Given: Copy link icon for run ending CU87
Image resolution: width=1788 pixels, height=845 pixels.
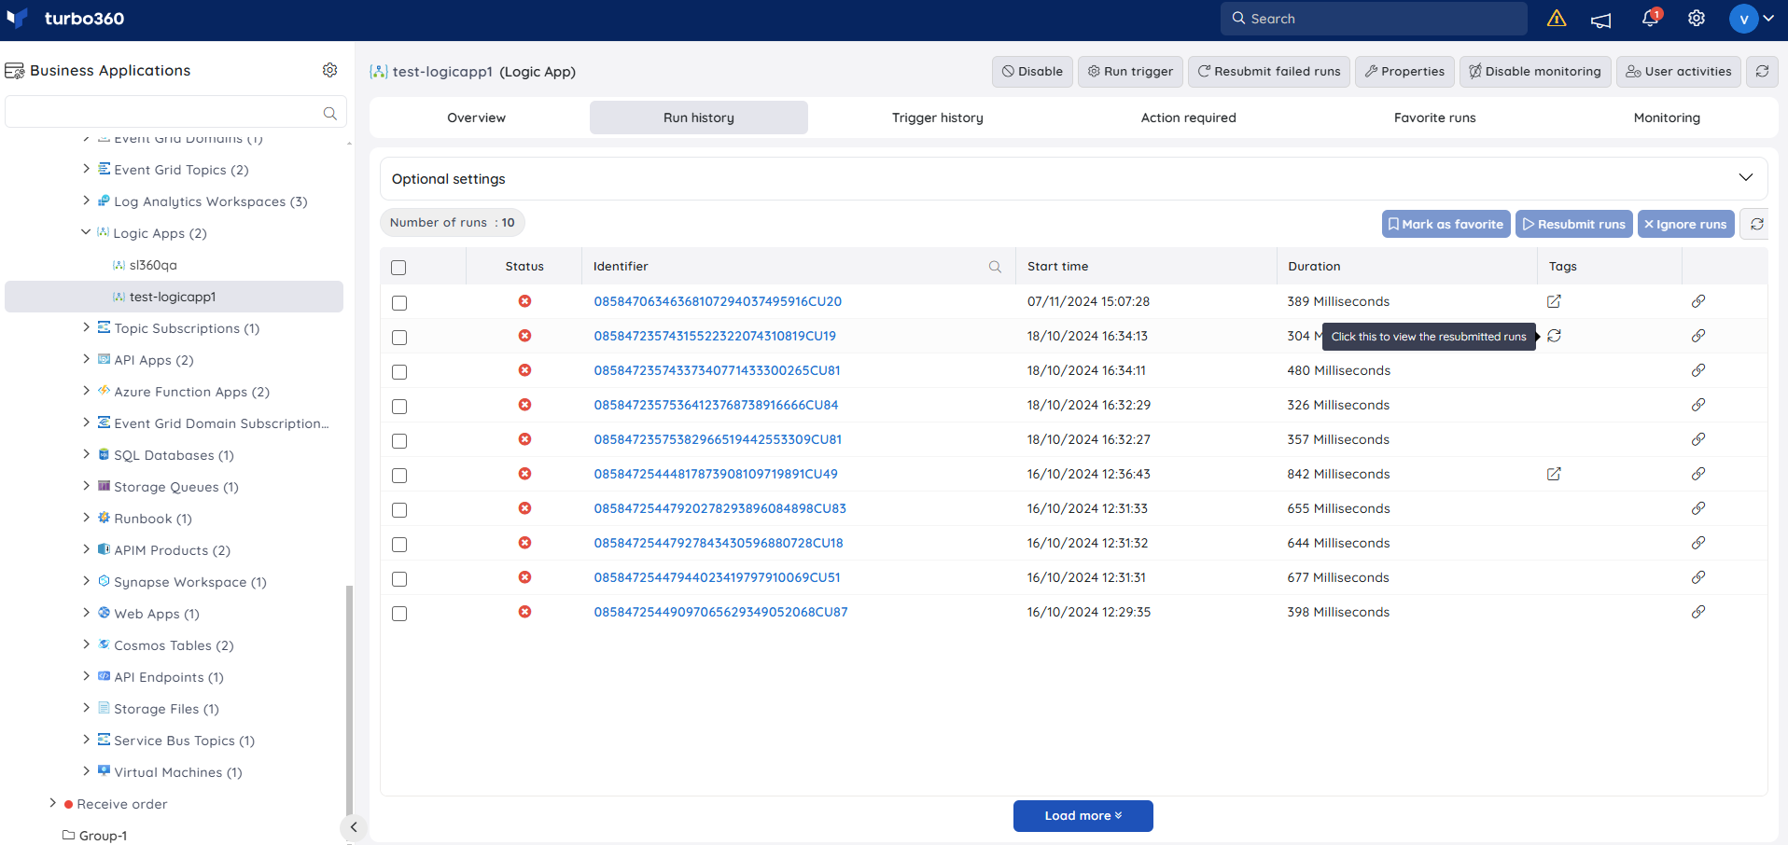Looking at the screenshot, I should click(x=1698, y=612).
